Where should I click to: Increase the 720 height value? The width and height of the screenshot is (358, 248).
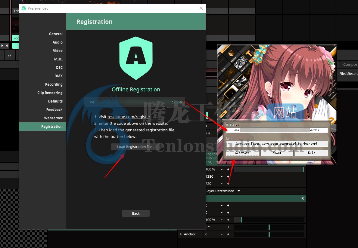coord(228,184)
